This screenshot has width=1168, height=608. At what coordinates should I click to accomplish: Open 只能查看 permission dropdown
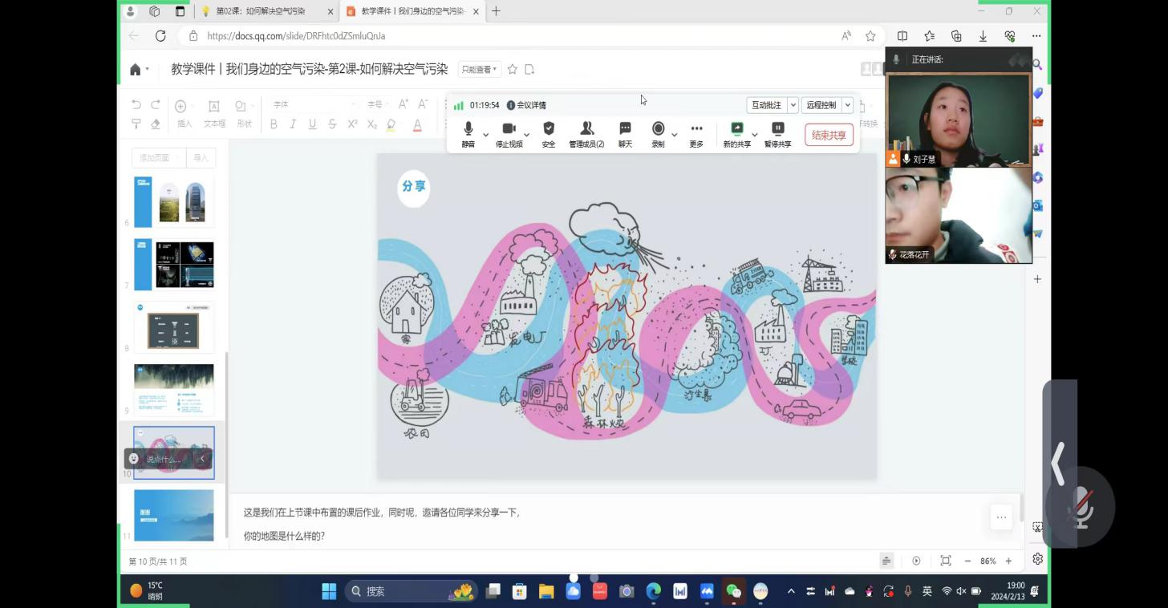pos(480,70)
